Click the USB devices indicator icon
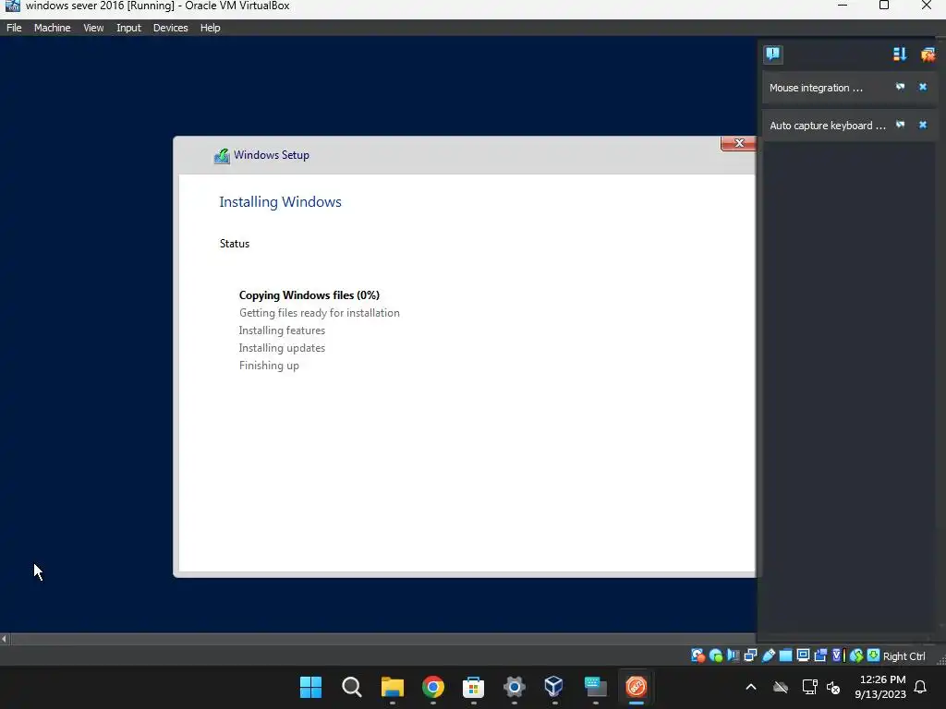Viewport: 946px width, 709px height. [768, 656]
